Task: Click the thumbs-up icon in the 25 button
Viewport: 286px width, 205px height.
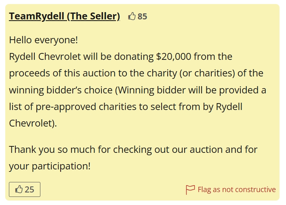Action: [19, 189]
